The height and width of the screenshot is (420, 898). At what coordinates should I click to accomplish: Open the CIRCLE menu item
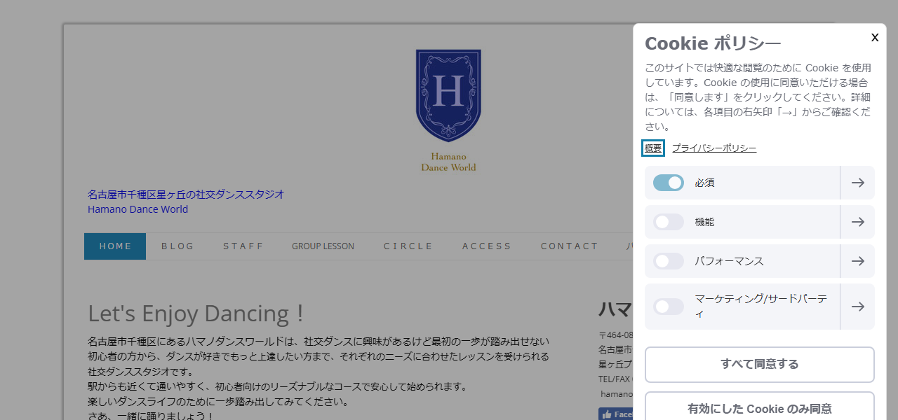click(x=408, y=246)
